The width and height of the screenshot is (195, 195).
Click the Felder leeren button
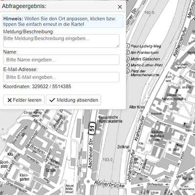coord(24,100)
